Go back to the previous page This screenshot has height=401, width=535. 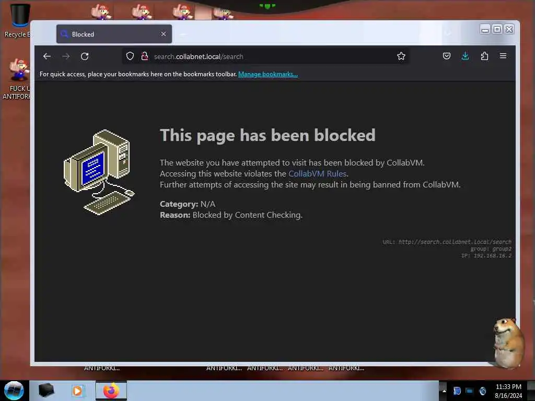click(x=47, y=56)
